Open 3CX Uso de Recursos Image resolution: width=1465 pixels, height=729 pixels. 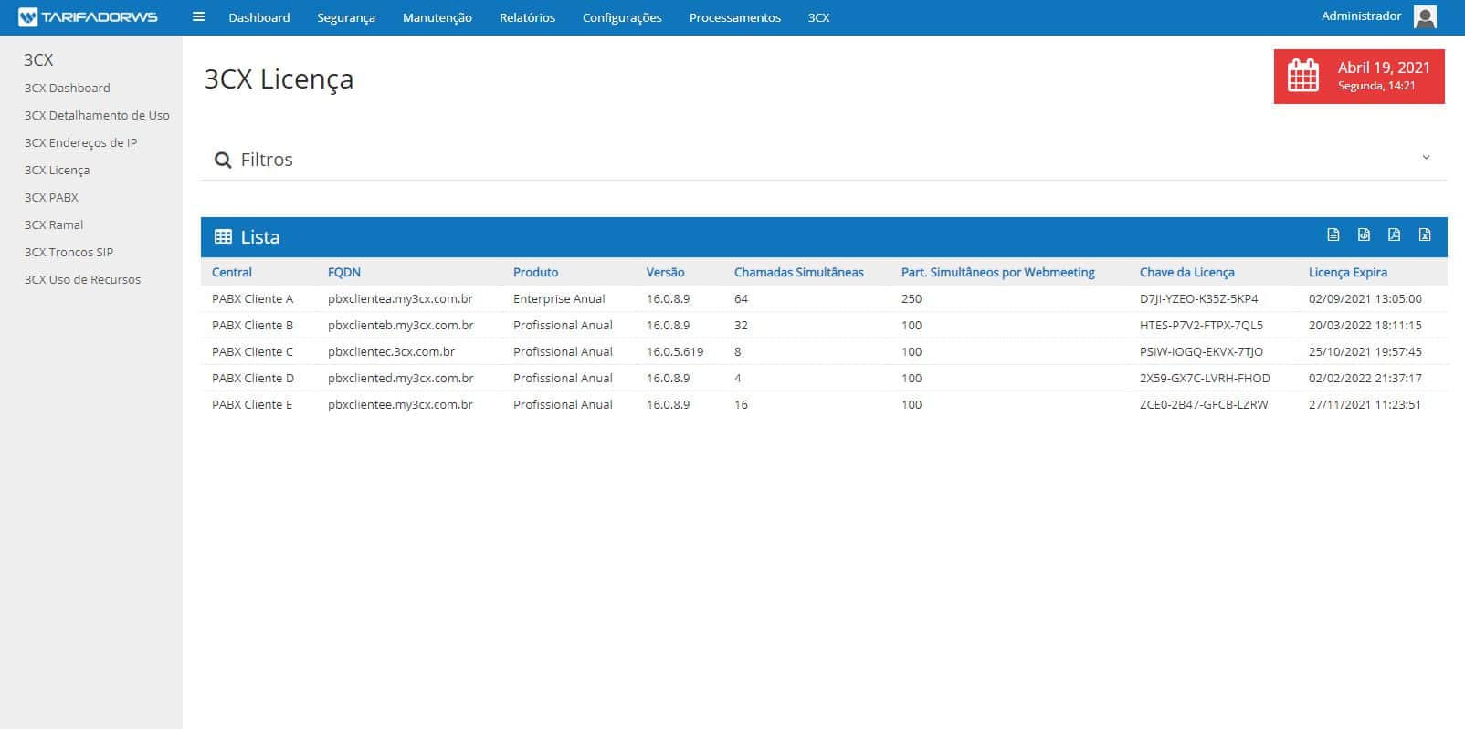tap(82, 279)
